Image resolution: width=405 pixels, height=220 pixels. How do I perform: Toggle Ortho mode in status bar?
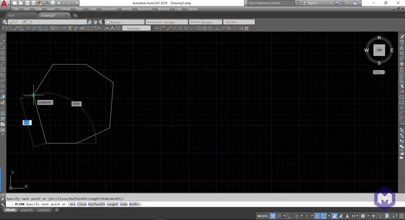[290, 216]
